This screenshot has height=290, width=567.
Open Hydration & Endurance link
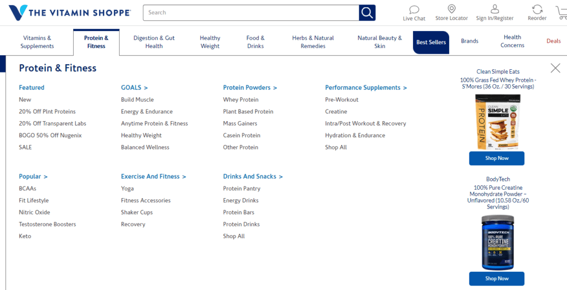pos(355,135)
